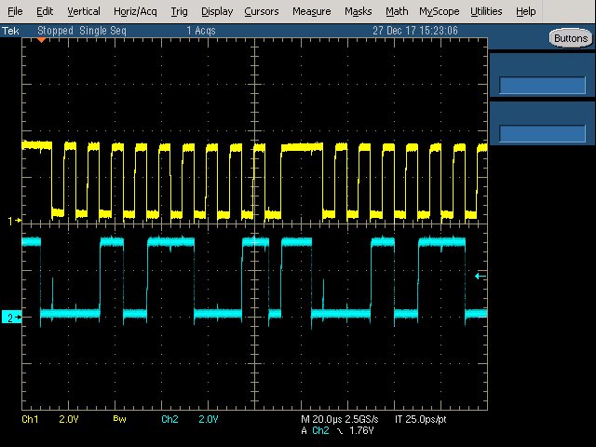The height and width of the screenshot is (447, 596).
Task: Click the 1 Acqs counter
Action: click(201, 31)
